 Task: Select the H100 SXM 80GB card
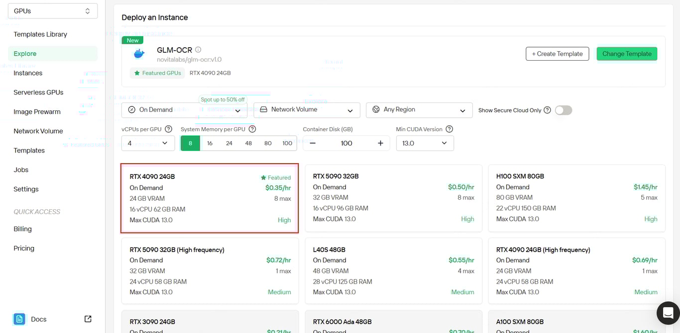click(576, 198)
